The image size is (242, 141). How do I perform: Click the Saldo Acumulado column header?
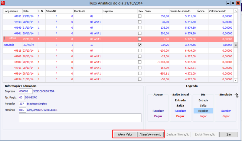183,11
